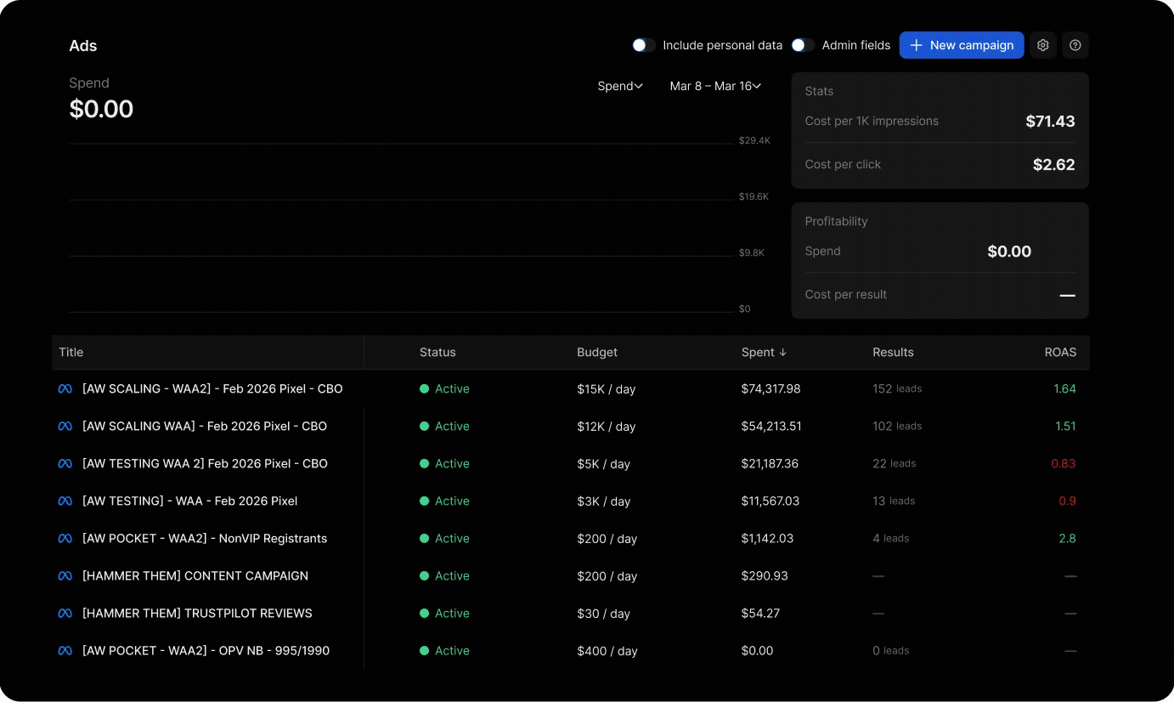
Task: Click the $5K / day budget cell
Action: tap(604, 464)
